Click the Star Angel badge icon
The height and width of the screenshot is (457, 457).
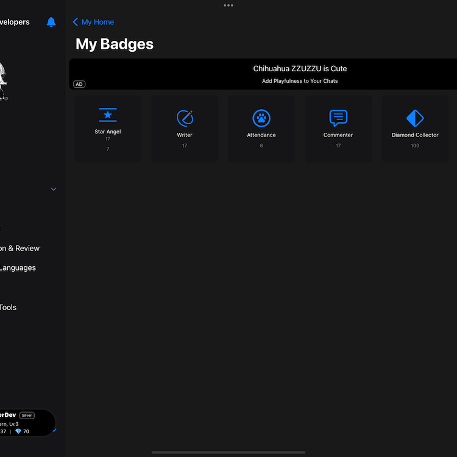(x=108, y=115)
